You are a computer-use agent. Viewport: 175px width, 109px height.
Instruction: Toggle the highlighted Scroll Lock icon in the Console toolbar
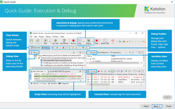pos(112,71)
